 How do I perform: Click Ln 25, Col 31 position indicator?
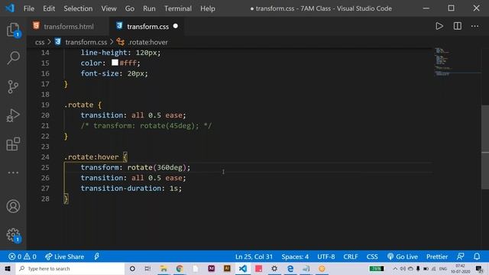tap(254, 257)
